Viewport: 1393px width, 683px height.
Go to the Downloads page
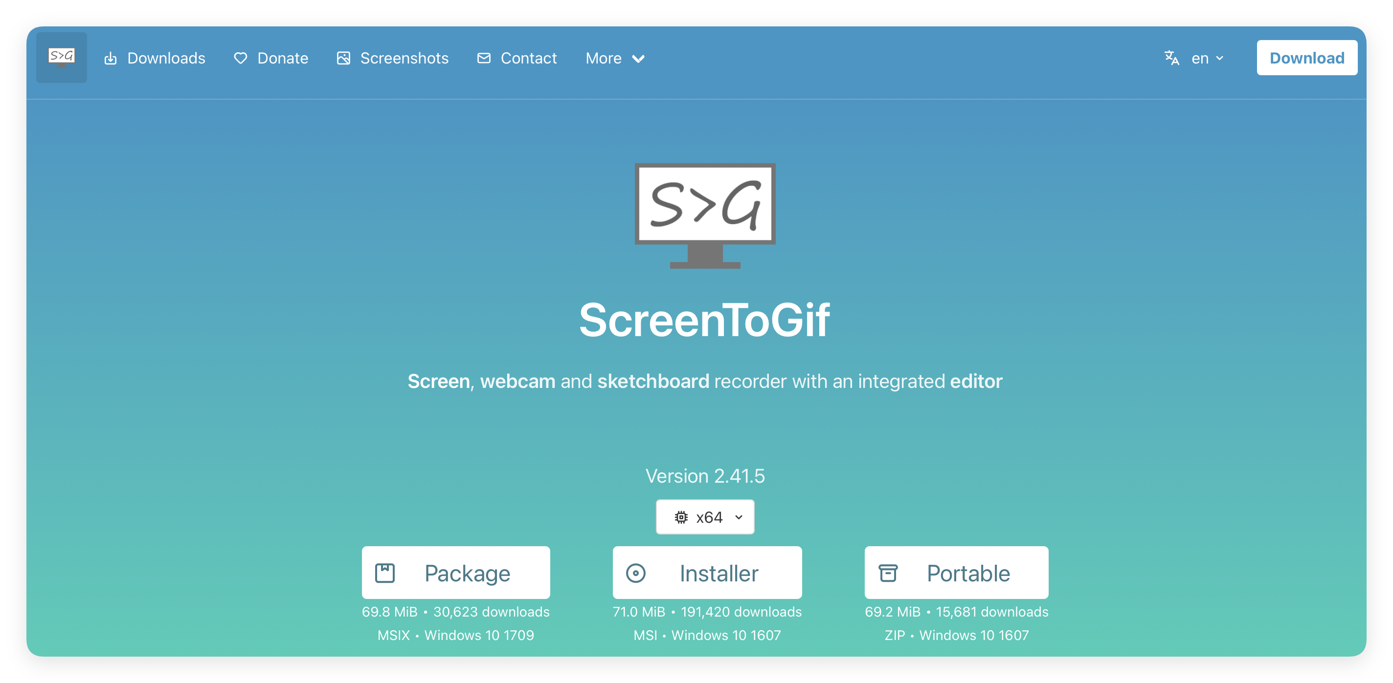click(x=166, y=58)
